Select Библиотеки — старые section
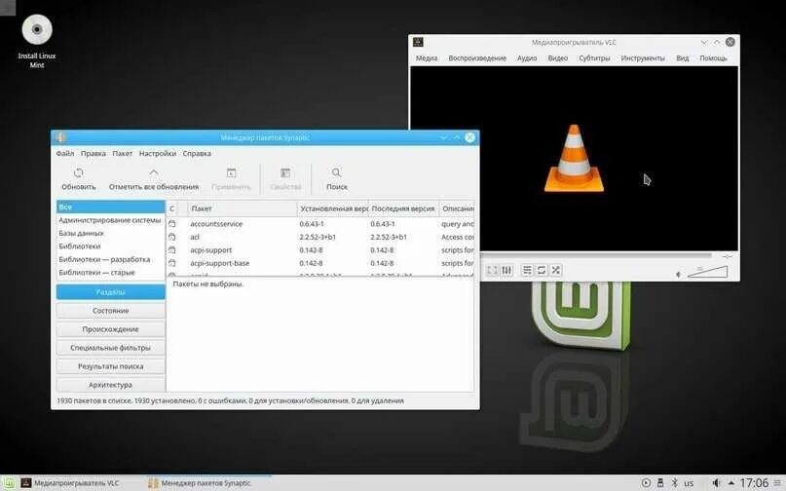 (110, 273)
